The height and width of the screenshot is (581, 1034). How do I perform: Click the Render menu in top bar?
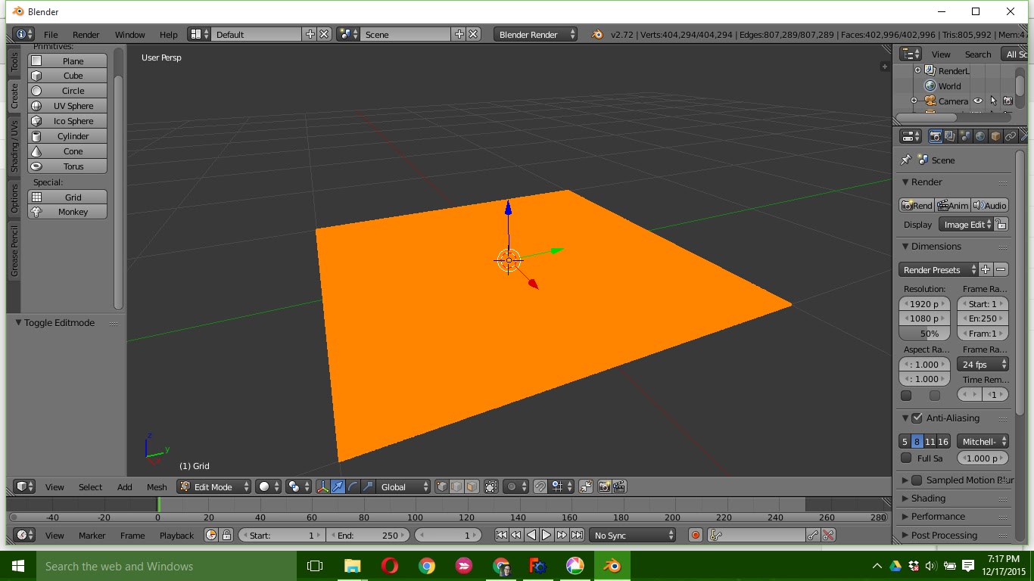pyautogui.click(x=86, y=34)
